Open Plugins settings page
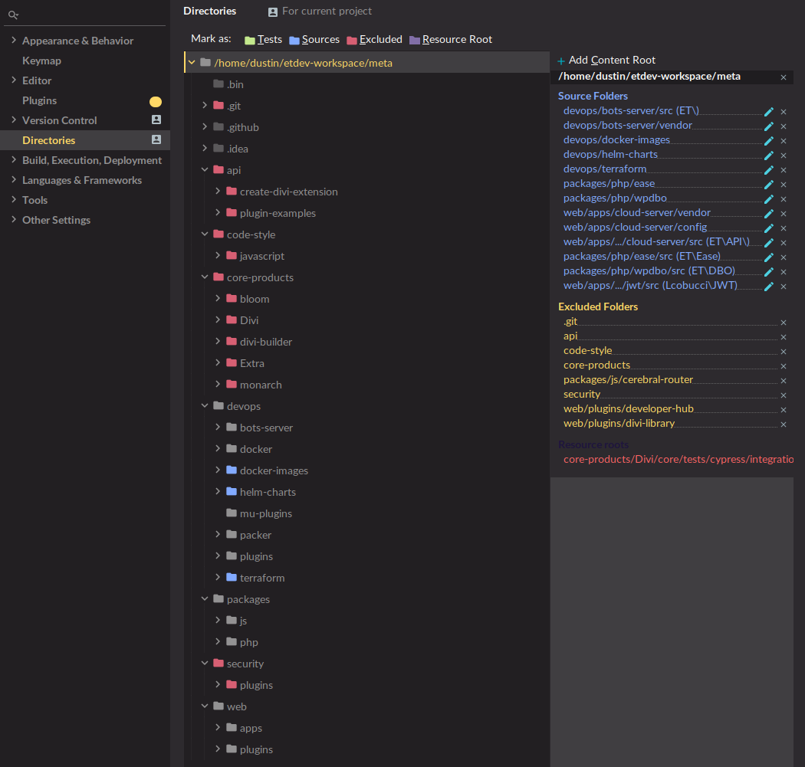Viewport: 805px width, 767px height. click(x=40, y=100)
